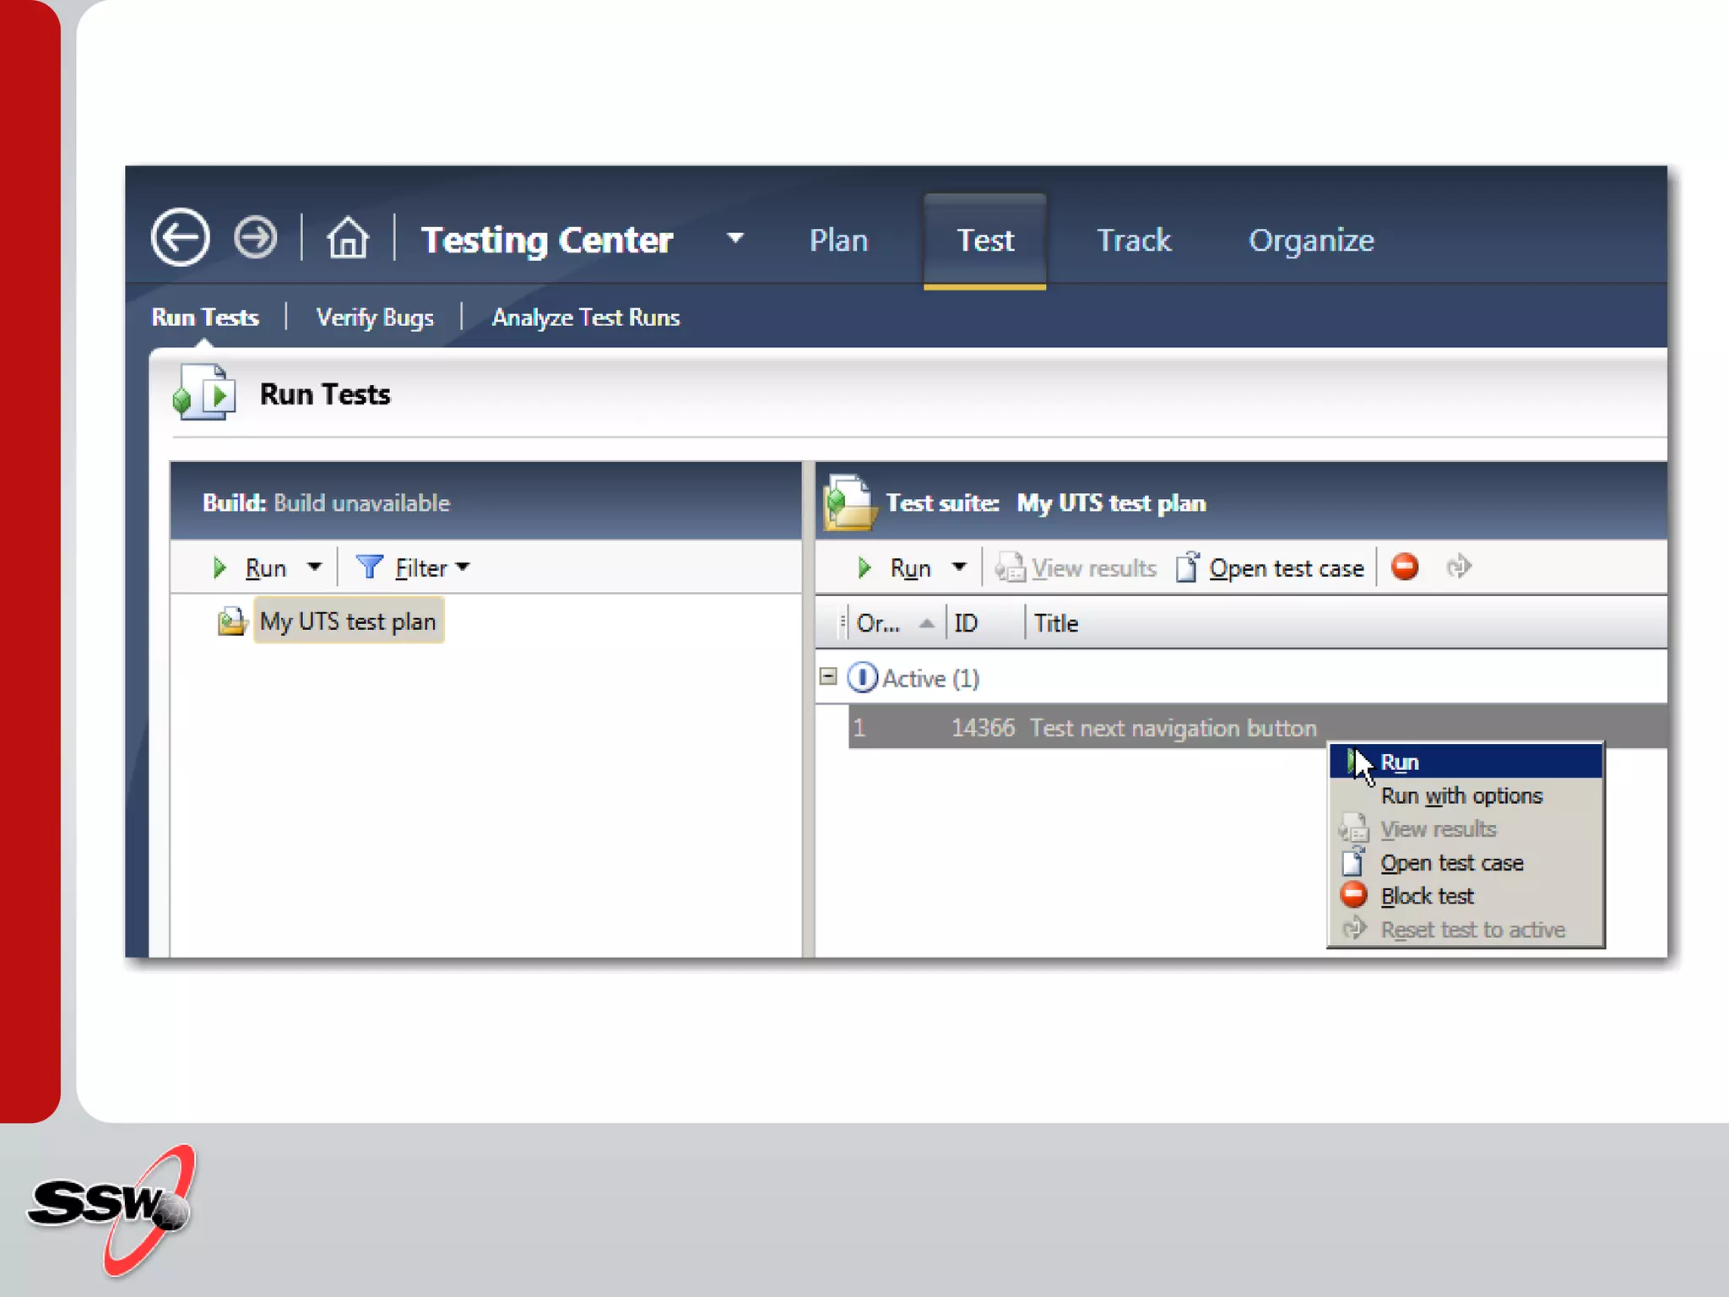Open the Filter dropdown arrow
This screenshot has height=1297, width=1729.
[x=462, y=567]
